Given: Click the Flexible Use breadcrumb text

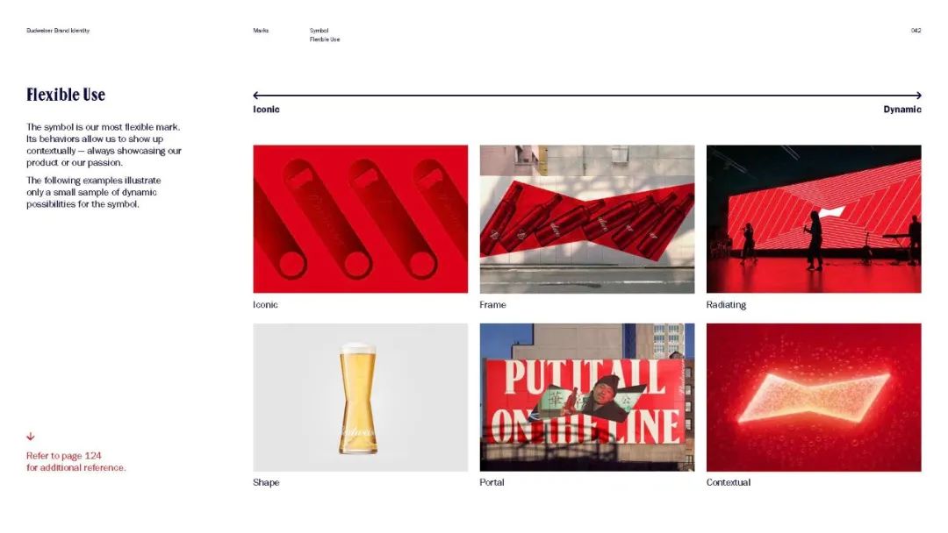Looking at the screenshot, I should [325, 39].
